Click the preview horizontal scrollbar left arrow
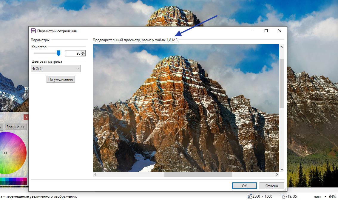The width and height of the screenshot is (338, 200). pos(95,174)
